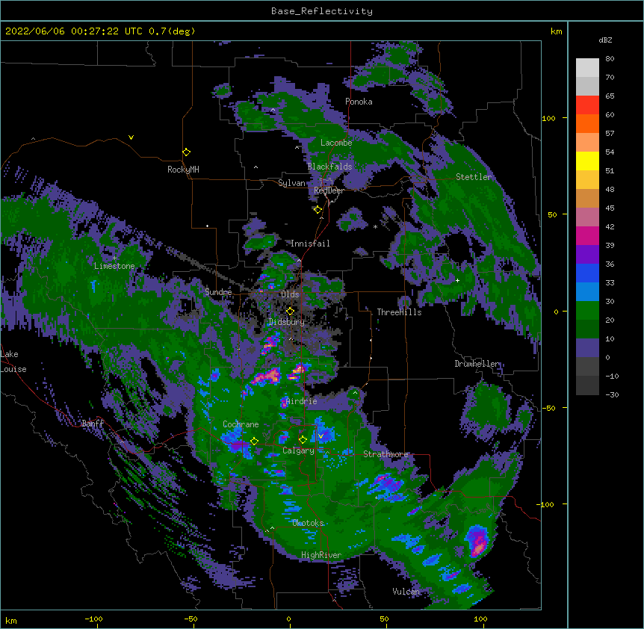Click the yellow diamond marker between Olds and Didsbury
Viewport: 644px width, 629px height.
coord(291,312)
